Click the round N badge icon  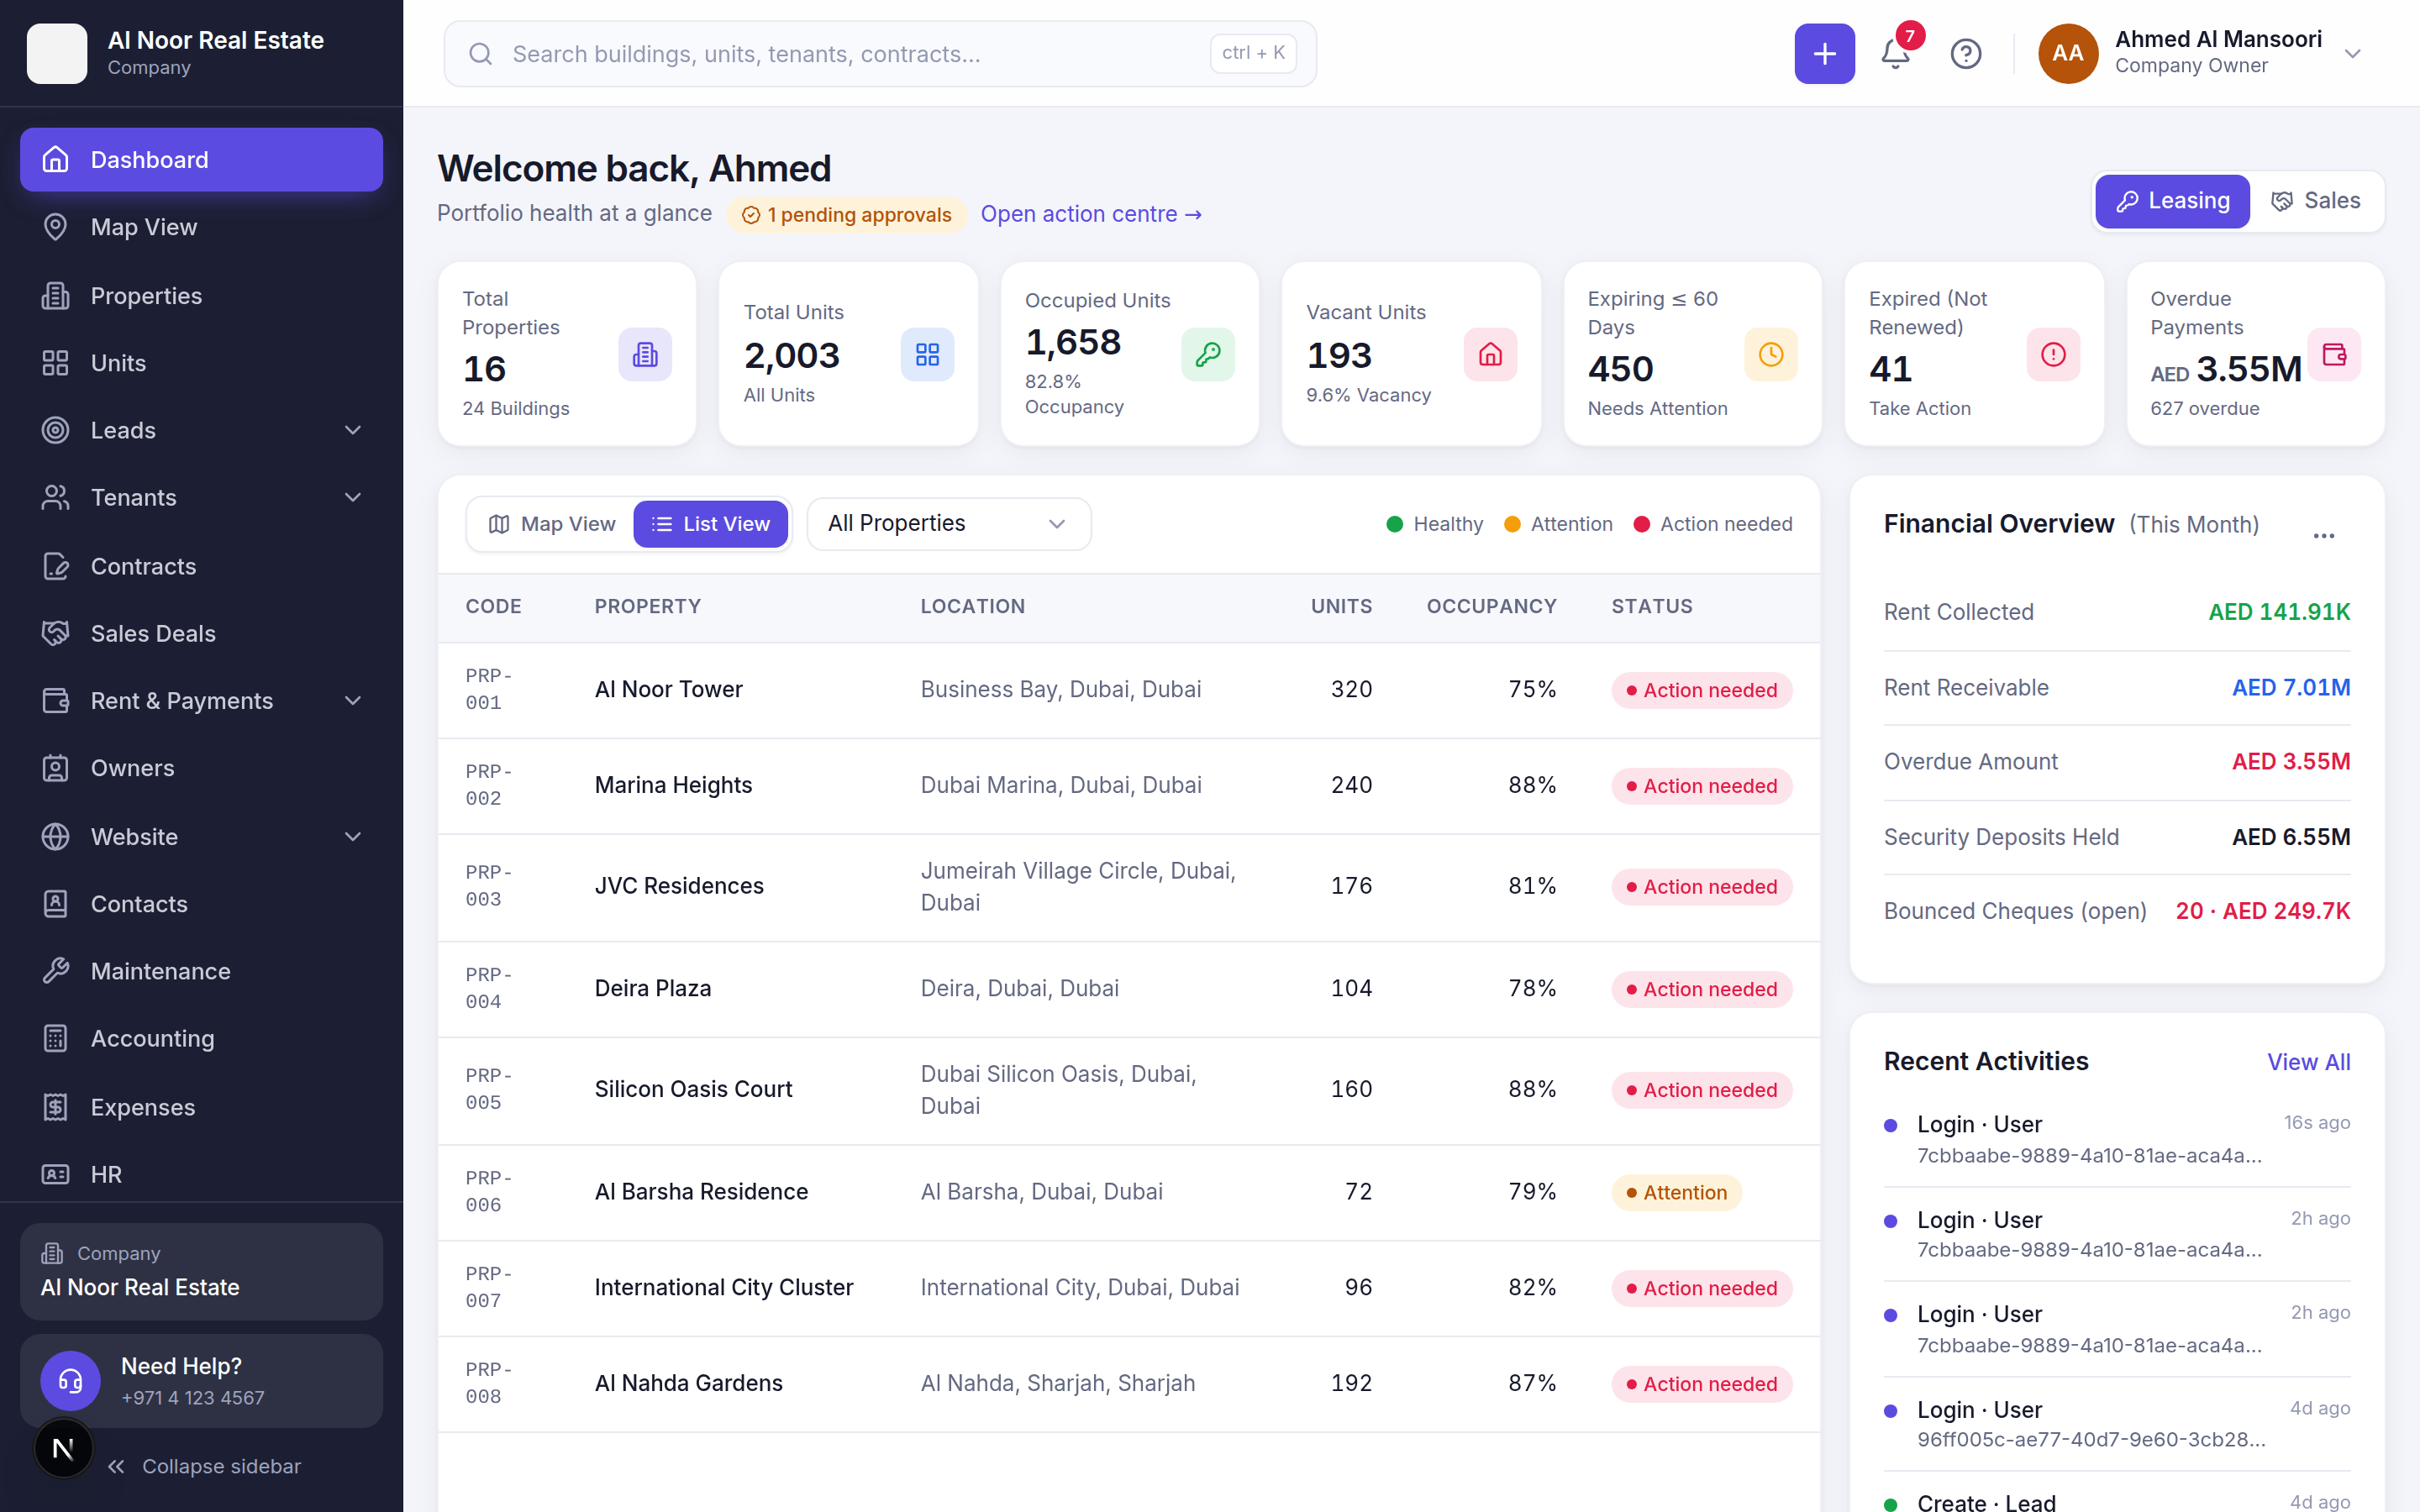pos(63,1448)
